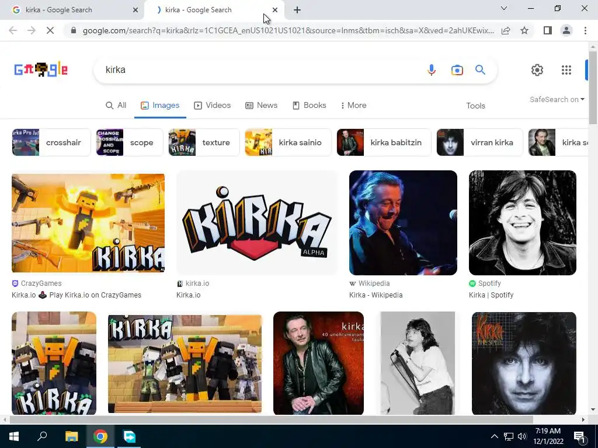Filter by scope suggestion chip
The width and height of the screenshot is (598, 448).
tap(129, 142)
